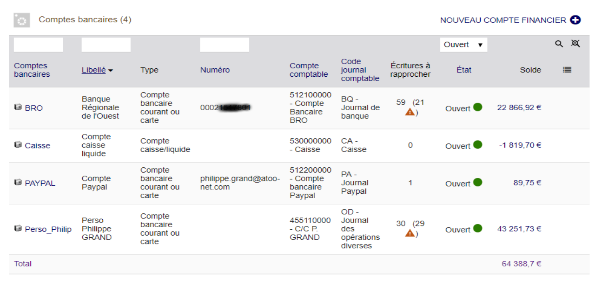Open the Ouvert status filter dropdown
The height and width of the screenshot is (288, 595).
(x=464, y=45)
